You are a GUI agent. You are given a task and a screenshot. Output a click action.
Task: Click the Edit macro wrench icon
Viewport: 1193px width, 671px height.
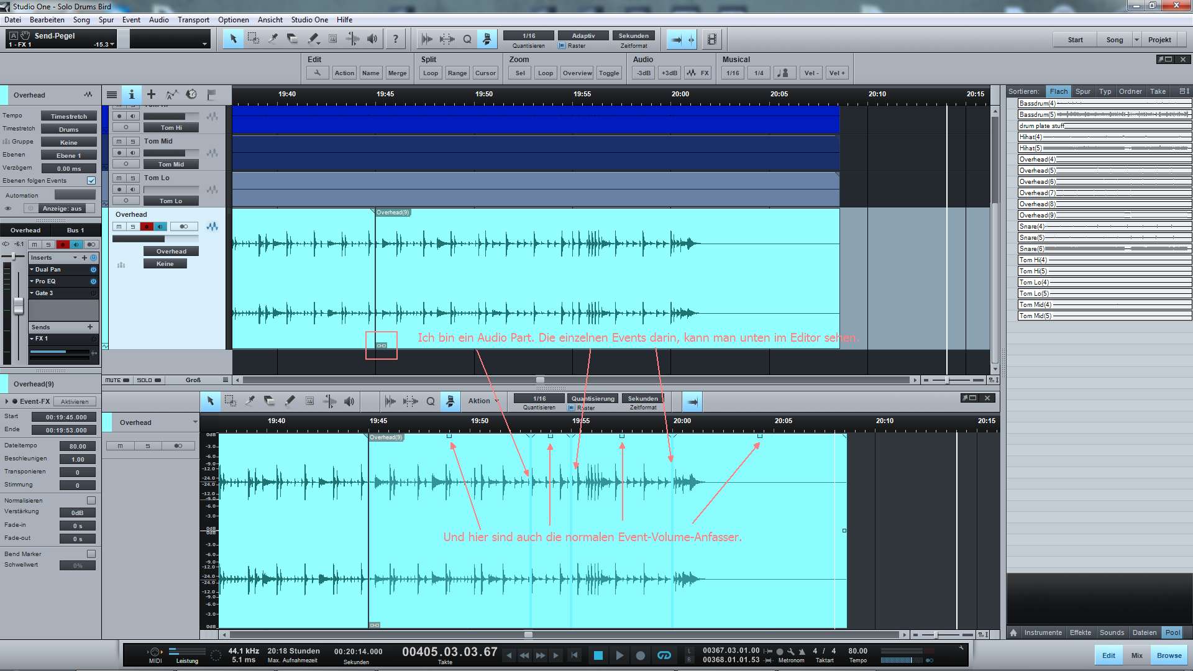click(x=317, y=73)
